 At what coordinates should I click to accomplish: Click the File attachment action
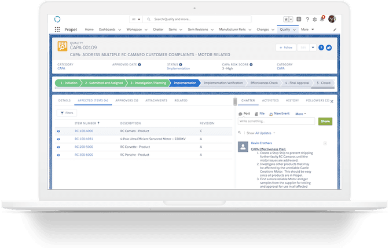(259, 114)
